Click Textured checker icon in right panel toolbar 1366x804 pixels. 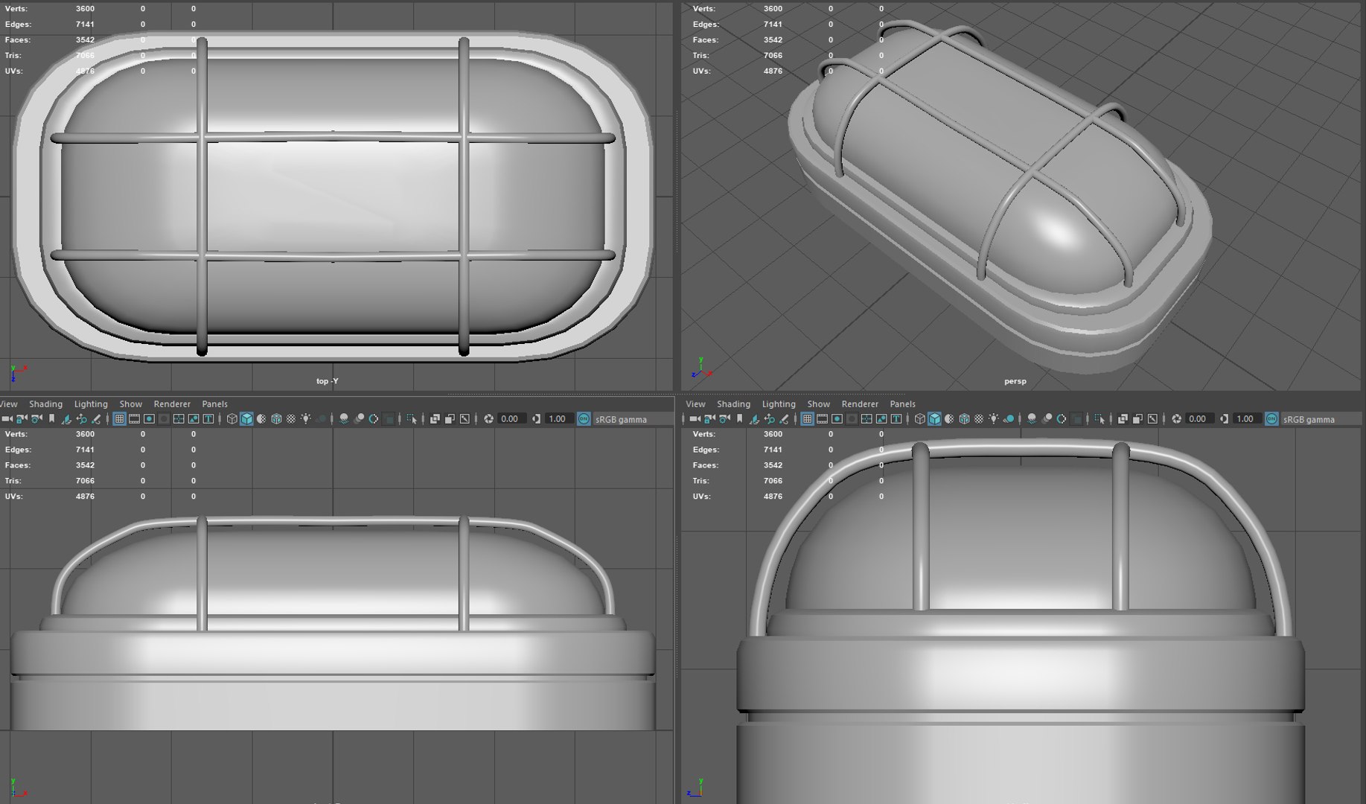(x=978, y=419)
